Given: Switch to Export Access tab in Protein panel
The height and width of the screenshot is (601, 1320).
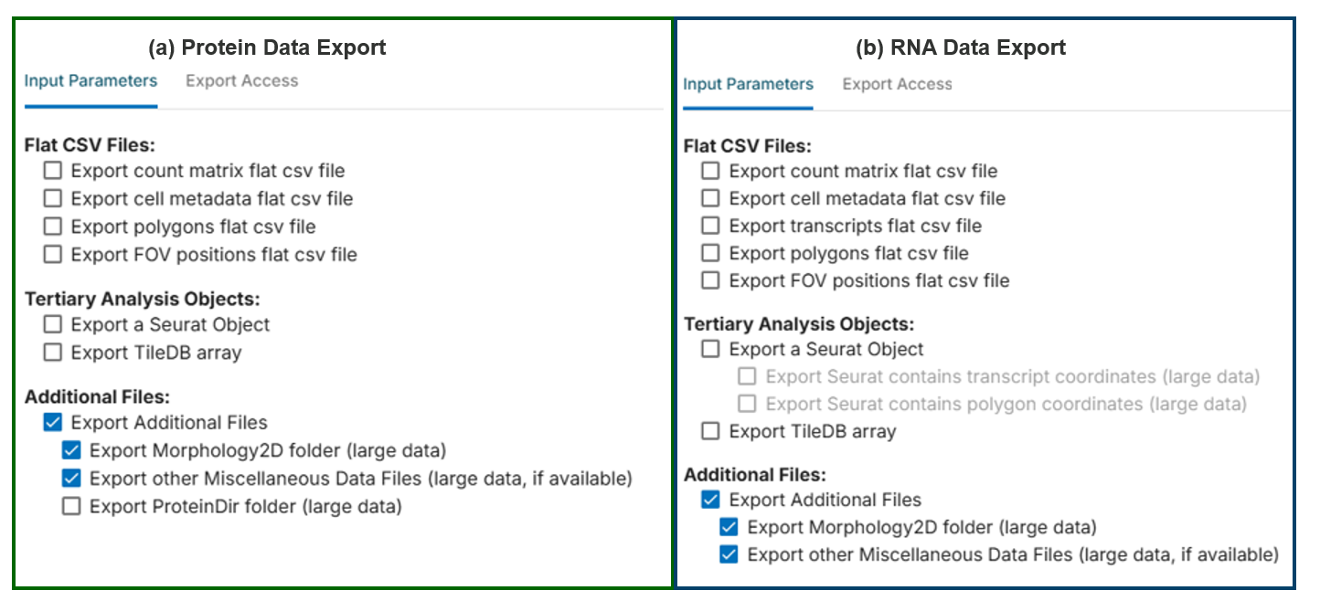Looking at the screenshot, I should click(x=241, y=80).
